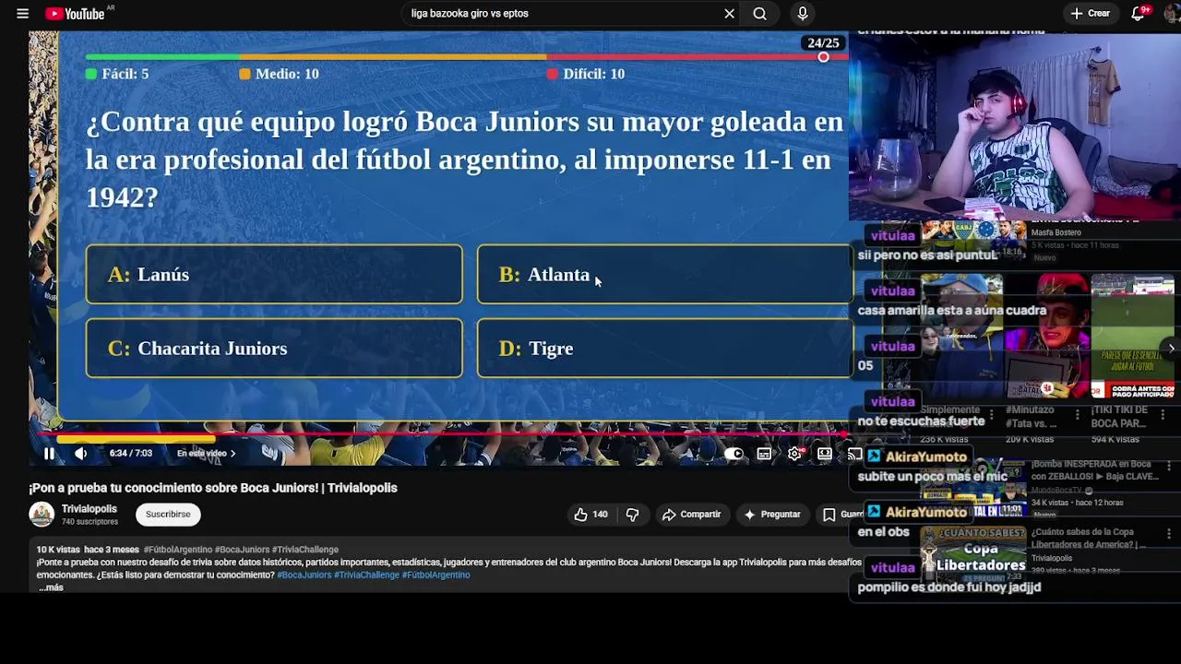
Task: Open 'TIKI TIKI DE BOCA' short thumbnail
Action: [x=1133, y=337]
